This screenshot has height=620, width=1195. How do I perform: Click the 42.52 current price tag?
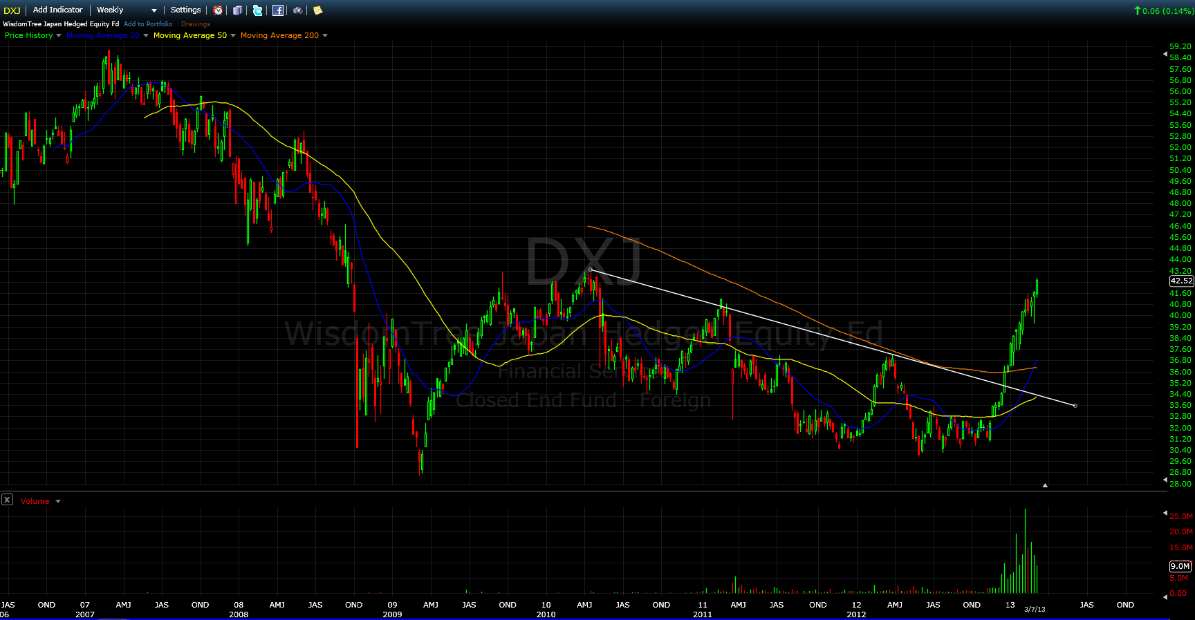(x=1181, y=281)
